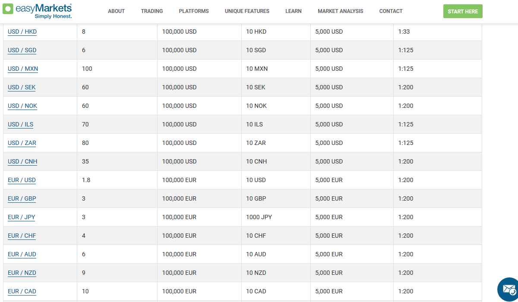Screen dimensions: 518x302
Task: Select 100,000 USD in USD / HKD row
Action: pos(179,31)
